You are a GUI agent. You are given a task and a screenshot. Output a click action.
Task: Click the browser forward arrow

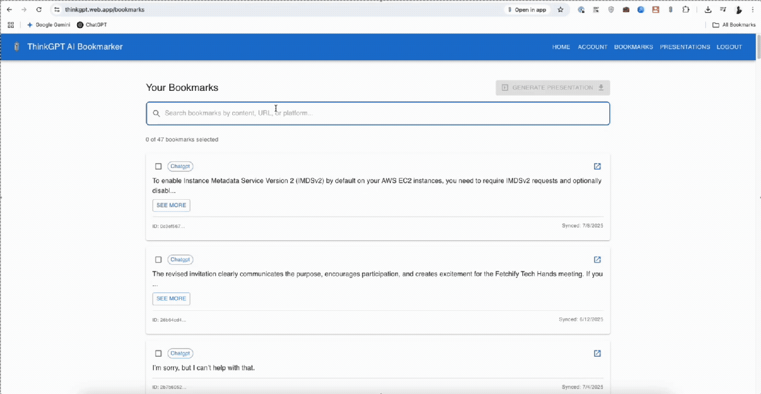coord(24,10)
